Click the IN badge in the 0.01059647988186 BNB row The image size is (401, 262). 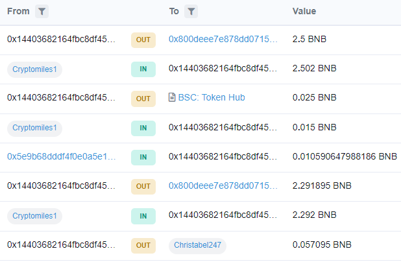[x=143, y=157]
